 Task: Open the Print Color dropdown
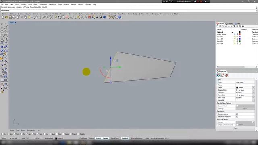[x=253, y=95]
